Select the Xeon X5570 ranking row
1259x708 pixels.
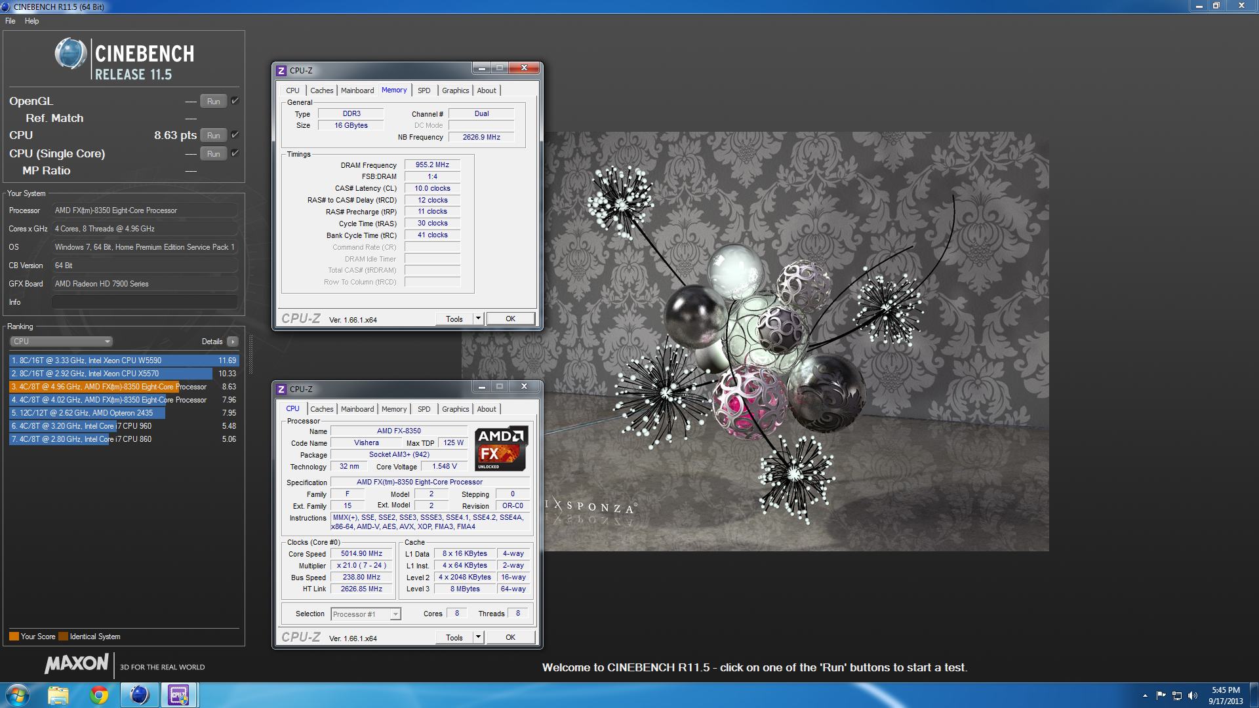pyautogui.click(x=124, y=374)
